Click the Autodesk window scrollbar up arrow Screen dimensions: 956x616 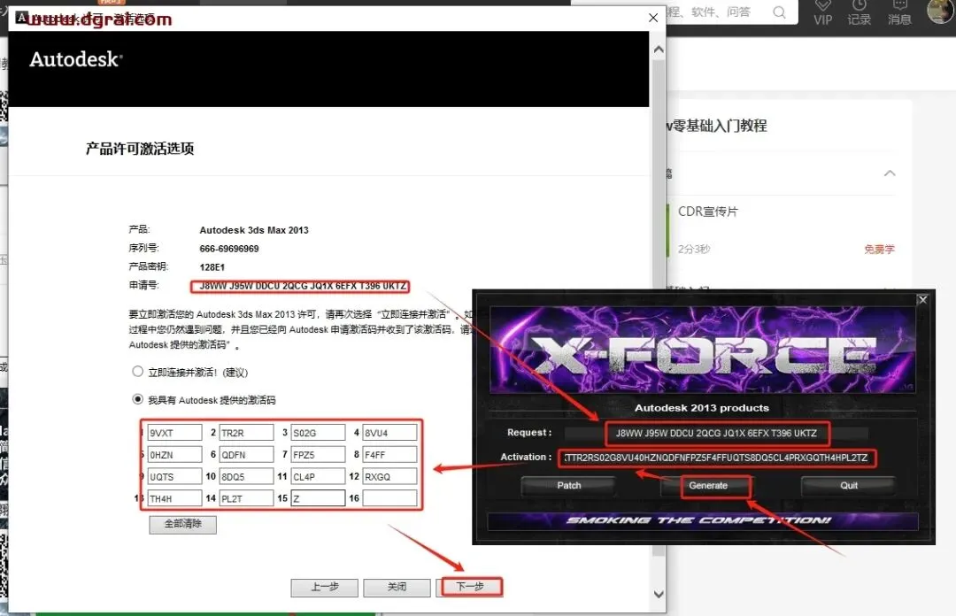click(659, 50)
